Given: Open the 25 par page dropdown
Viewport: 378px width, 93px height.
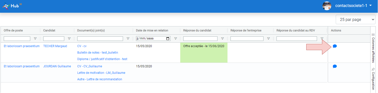Looking at the screenshot, I should tap(355, 19).
